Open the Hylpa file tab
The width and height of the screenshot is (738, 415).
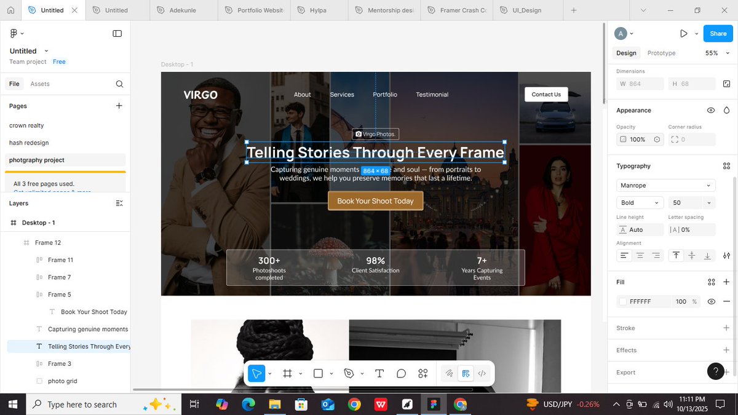click(x=320, y=10)
